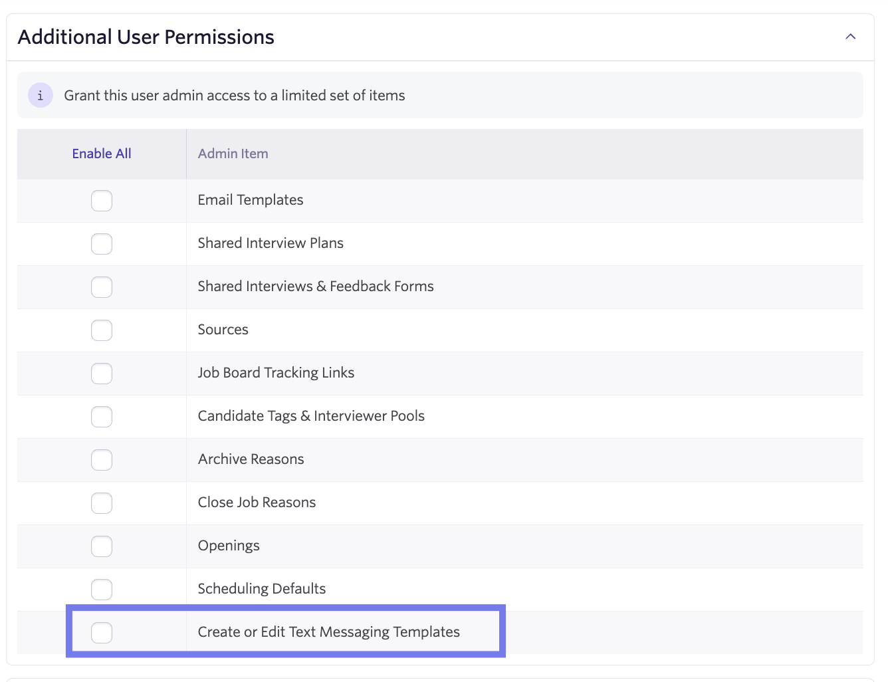Click the 'Email Templates' row label
The width and height of the screenshot is (888, 682).
click(251, 200)
